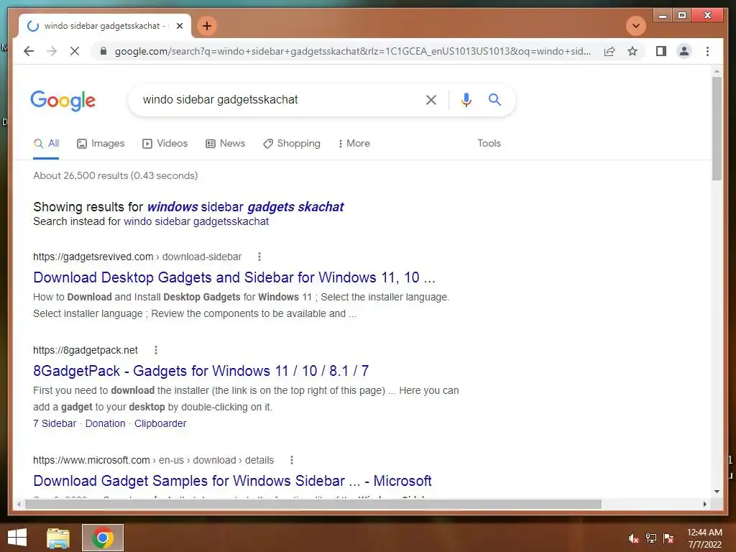The height and width of the screenshot is (552, 736).
Task: Stop loading the page
Action: 75,51
